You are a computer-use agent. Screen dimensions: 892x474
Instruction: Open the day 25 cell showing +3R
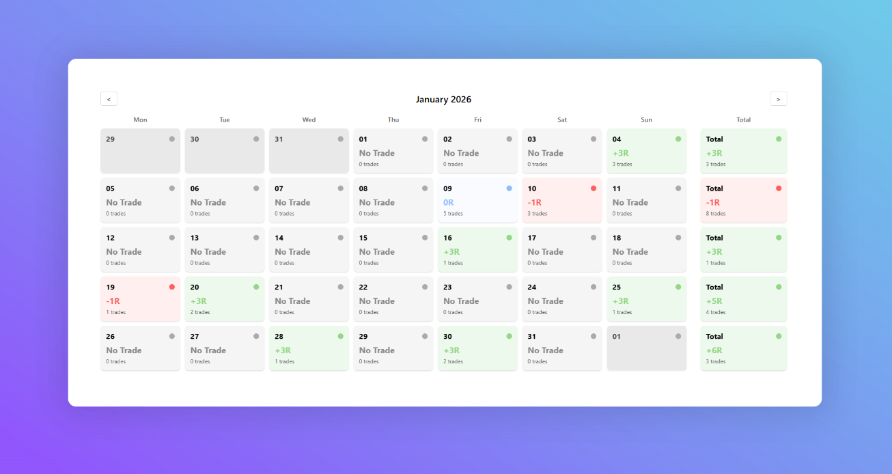(646, 299)
